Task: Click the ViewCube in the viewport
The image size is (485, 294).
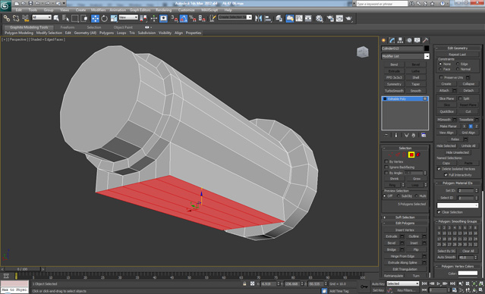Action: coord(363,52)
